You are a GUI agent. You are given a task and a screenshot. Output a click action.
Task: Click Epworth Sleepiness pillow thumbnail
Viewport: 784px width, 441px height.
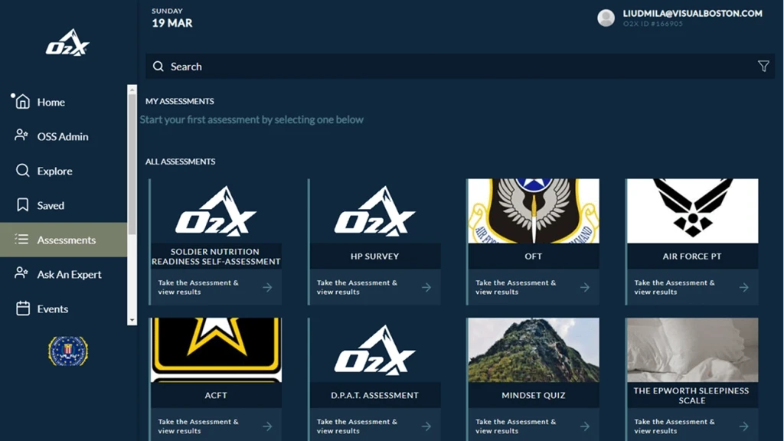tap(692, 350)
